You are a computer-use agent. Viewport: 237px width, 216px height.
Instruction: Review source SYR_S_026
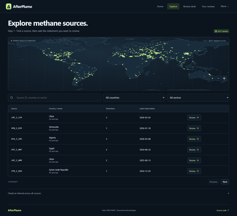pos(194,171)
